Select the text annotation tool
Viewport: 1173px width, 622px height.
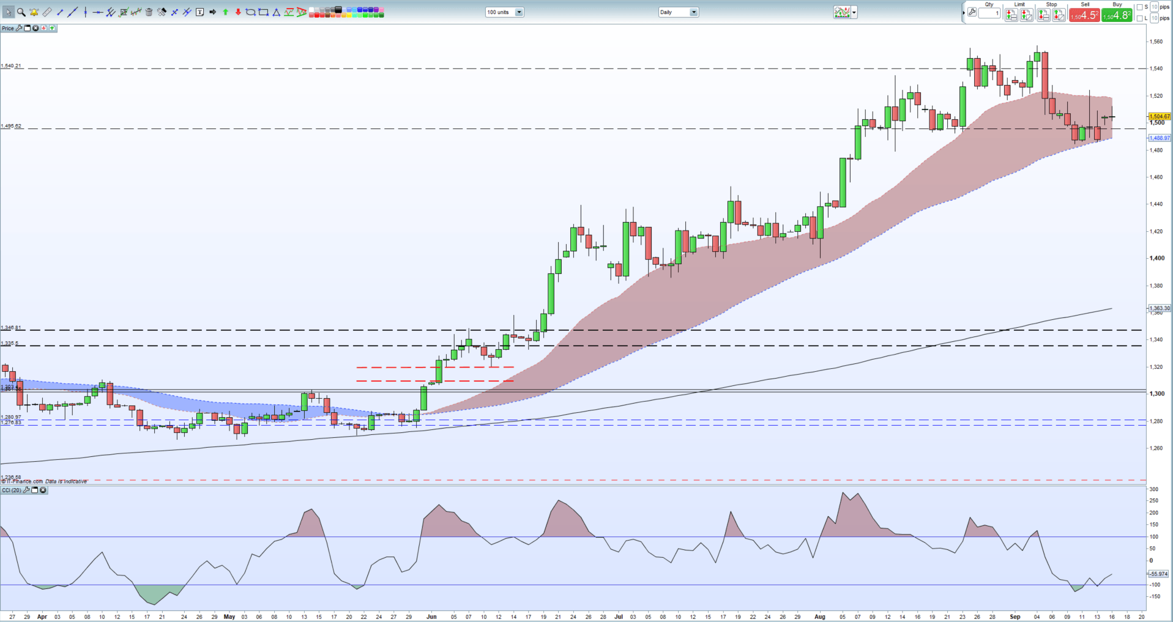(199, 12)
